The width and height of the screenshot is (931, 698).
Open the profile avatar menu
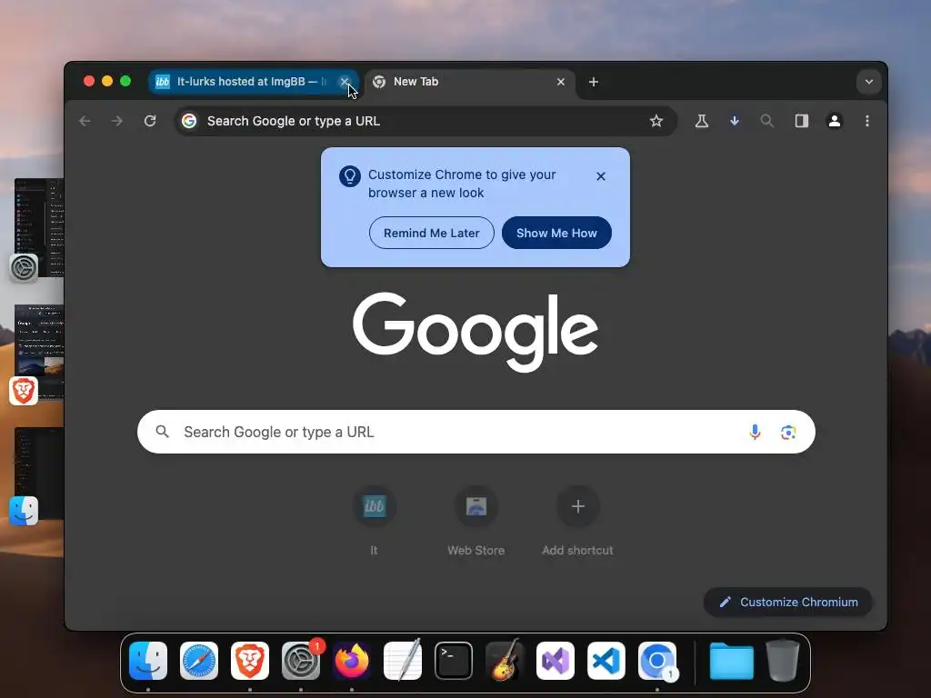835,121
